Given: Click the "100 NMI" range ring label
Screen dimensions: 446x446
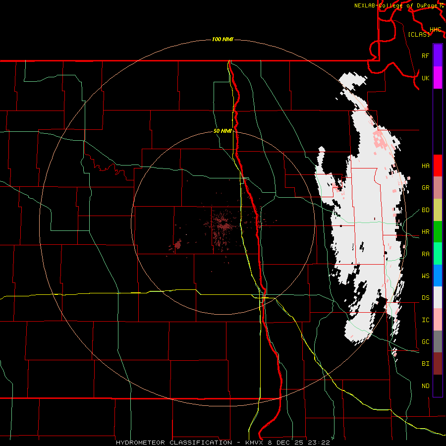Looking at the screenshot, I should pos(223,39).
